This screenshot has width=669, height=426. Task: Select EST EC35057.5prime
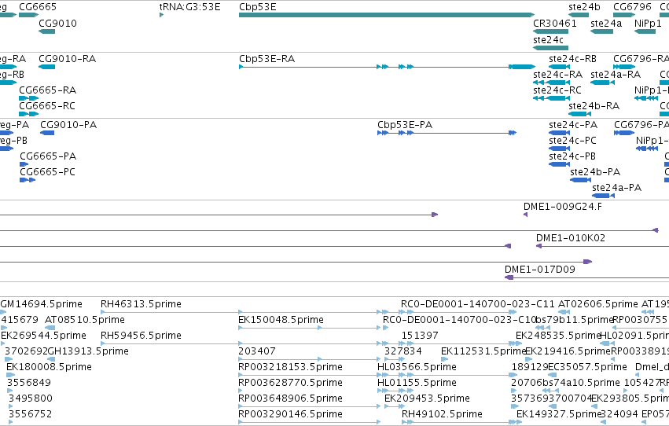tap(552, 375)
